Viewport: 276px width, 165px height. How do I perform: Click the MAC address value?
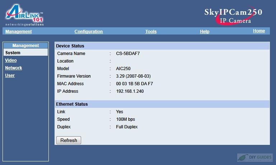click(135, 83)
